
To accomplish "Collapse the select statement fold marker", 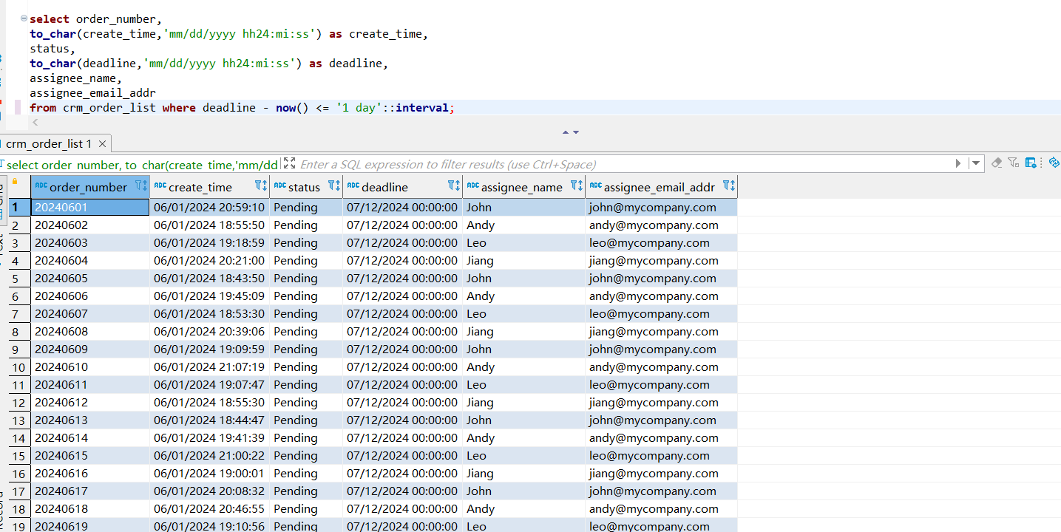I will pos(24,18).
